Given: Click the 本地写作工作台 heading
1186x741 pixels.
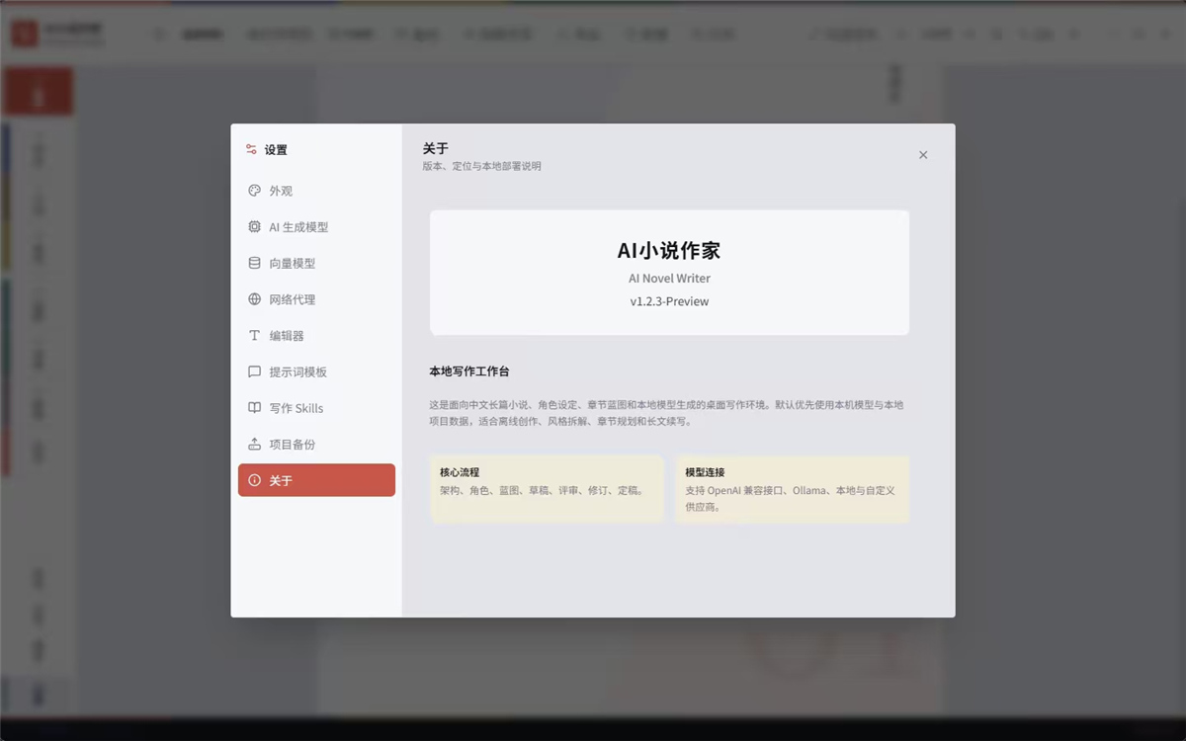Looking at the screenshot, I should pos(469,371).
